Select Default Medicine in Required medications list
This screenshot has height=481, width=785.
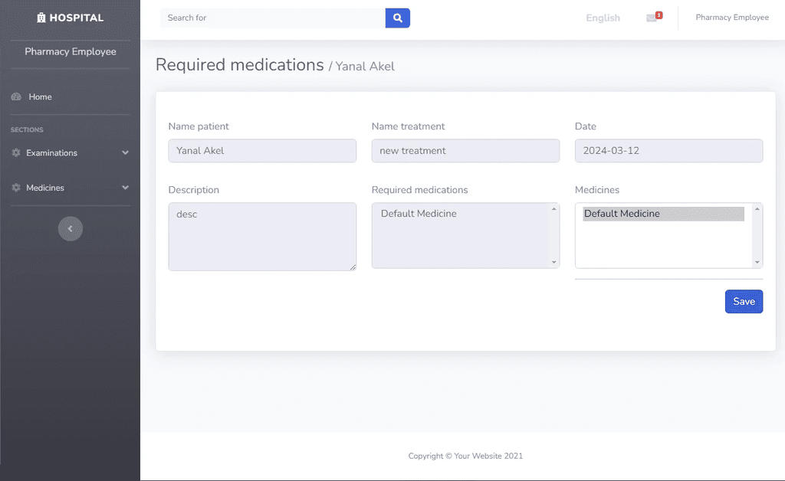[x=461, y=214]
